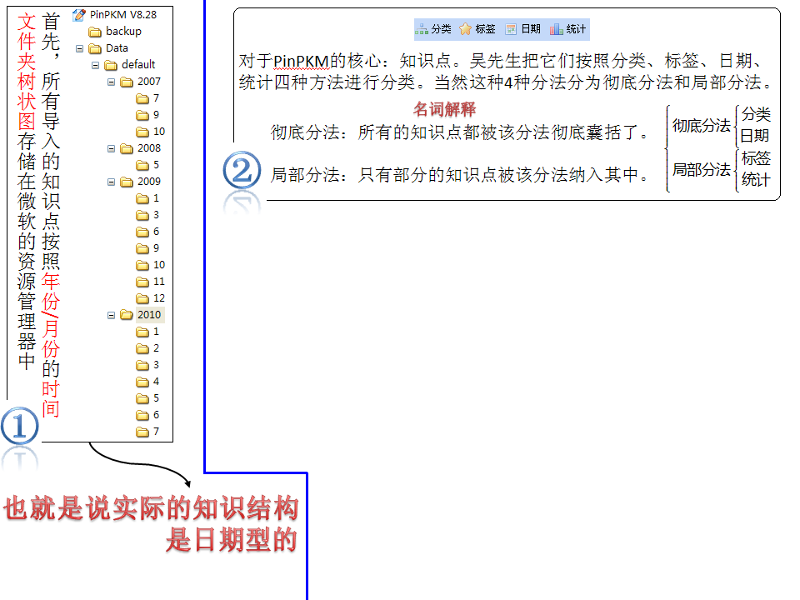The height and width of the screenshot is (600, 800).
Task: Select folder 7 under 2007
Action: tap(156, 98)
